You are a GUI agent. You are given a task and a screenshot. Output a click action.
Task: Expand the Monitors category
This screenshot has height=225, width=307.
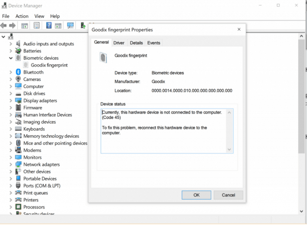tap(11, 157)
